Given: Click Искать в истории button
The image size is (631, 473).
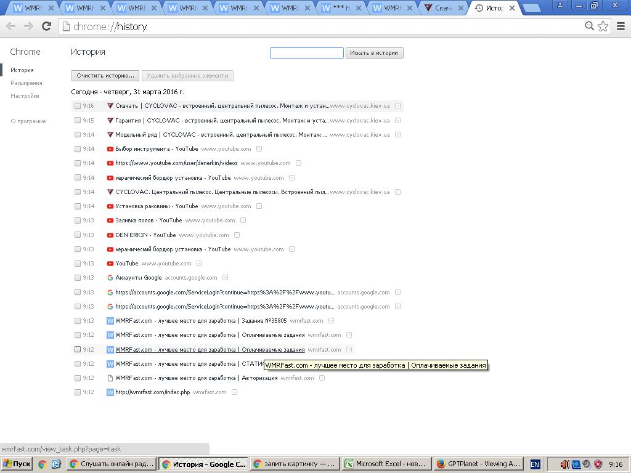Looking at the screenshot, I should coord(374,53).
